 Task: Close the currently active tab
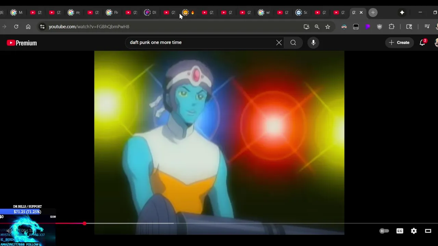tap(361, 13)
